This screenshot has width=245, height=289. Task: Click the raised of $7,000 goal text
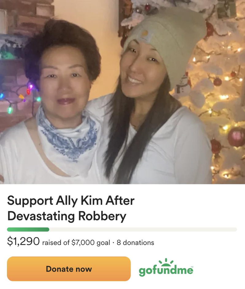click(76, 242)
